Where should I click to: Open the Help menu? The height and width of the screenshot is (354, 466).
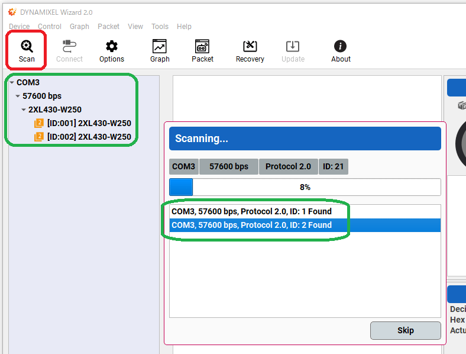click(x=184, y=27)
